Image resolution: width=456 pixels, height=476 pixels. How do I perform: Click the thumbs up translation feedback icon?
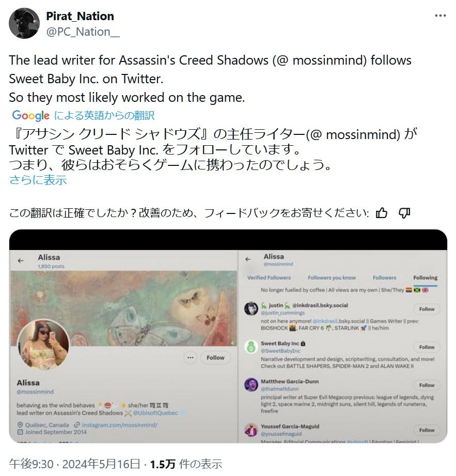(x=381, y=213)
